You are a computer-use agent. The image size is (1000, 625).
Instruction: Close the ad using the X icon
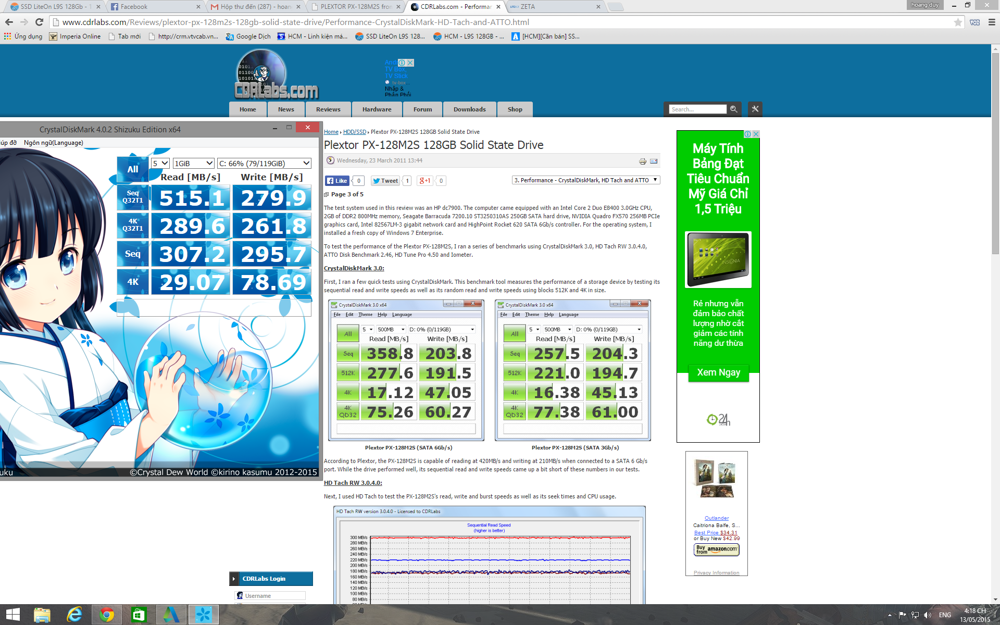point(756,134)
